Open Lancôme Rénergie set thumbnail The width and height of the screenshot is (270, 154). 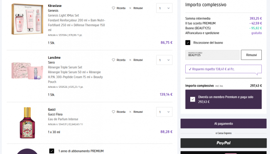[x=27, y=71]
